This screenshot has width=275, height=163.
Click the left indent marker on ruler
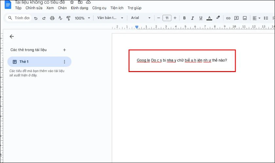tap(137, 27)
